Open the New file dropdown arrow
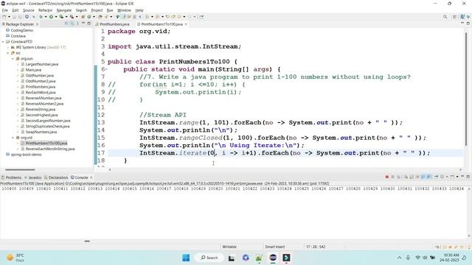Screen dimensions: 472x265 coord(9,17)
